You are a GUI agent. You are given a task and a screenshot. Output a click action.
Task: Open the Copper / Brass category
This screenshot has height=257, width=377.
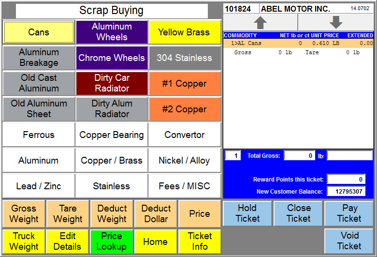[112, 160]
